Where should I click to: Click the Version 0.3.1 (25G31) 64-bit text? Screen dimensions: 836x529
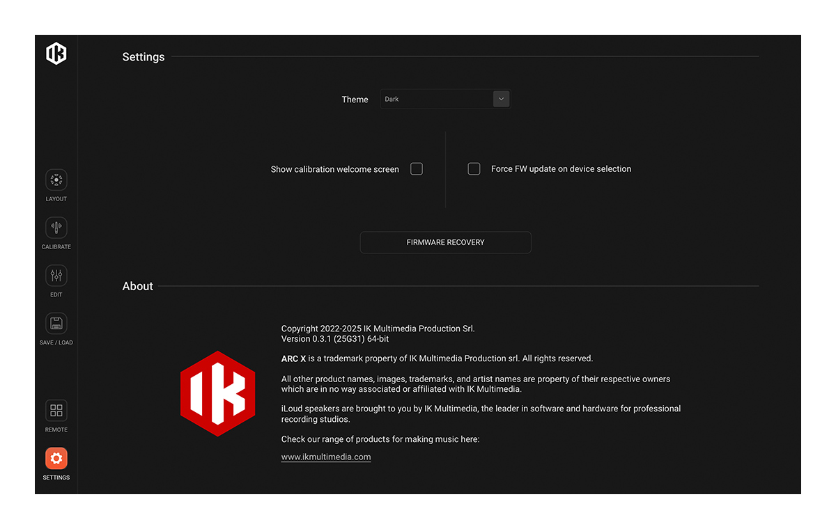pos(335,339)
